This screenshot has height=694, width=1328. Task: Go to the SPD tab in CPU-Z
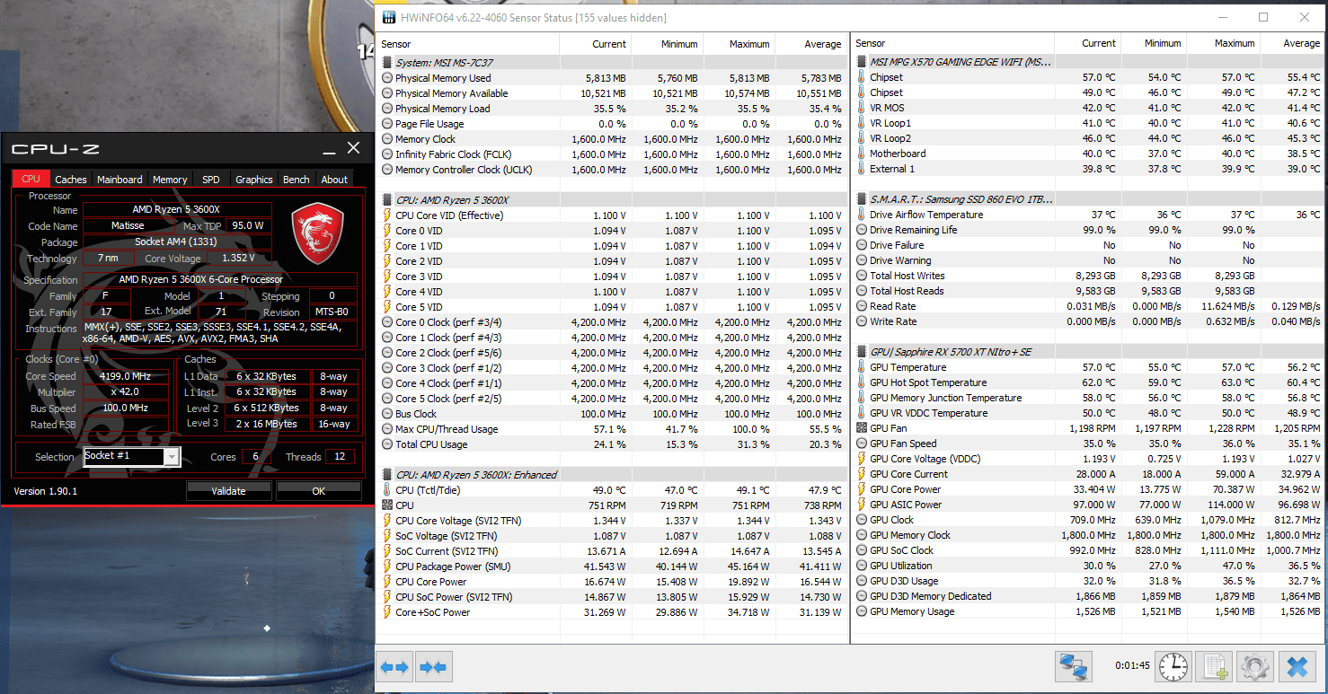click(211, 180)
